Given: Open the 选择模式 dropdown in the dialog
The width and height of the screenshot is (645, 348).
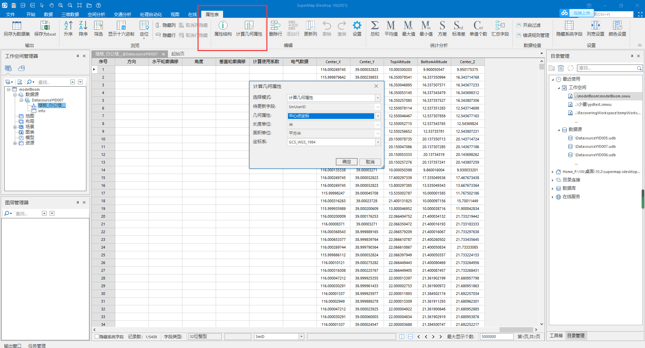Looking at the screenshot, I should tap(378, 98).
